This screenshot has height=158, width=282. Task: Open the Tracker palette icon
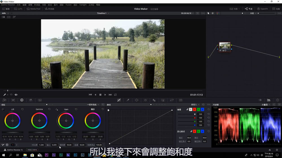click(146, 100)
